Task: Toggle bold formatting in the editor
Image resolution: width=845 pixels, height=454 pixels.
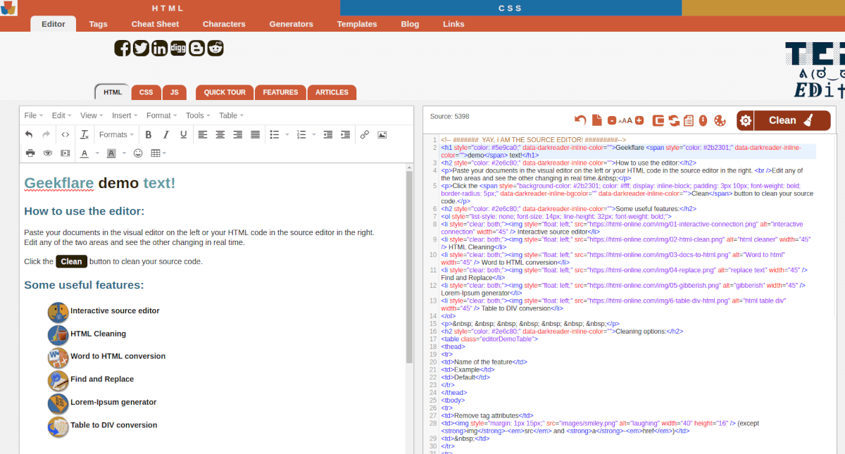Action: point(149,134)
